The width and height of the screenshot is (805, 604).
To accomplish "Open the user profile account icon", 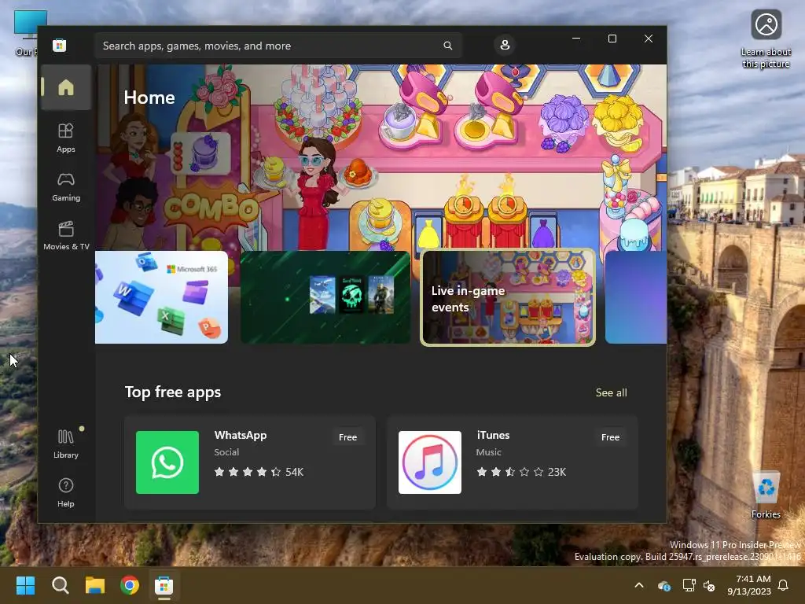I will tap(505, 45).
